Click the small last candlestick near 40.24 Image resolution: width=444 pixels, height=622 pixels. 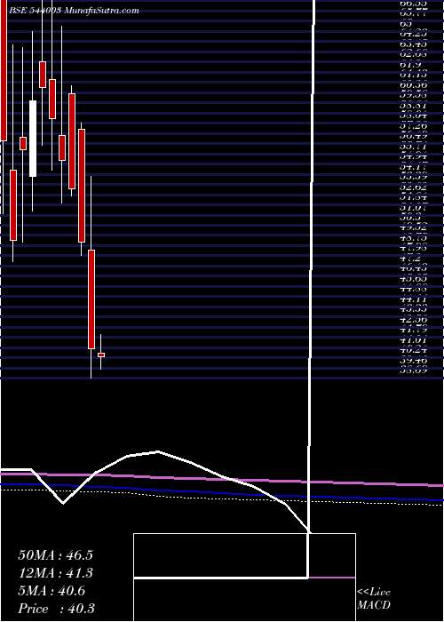(101, 355)
